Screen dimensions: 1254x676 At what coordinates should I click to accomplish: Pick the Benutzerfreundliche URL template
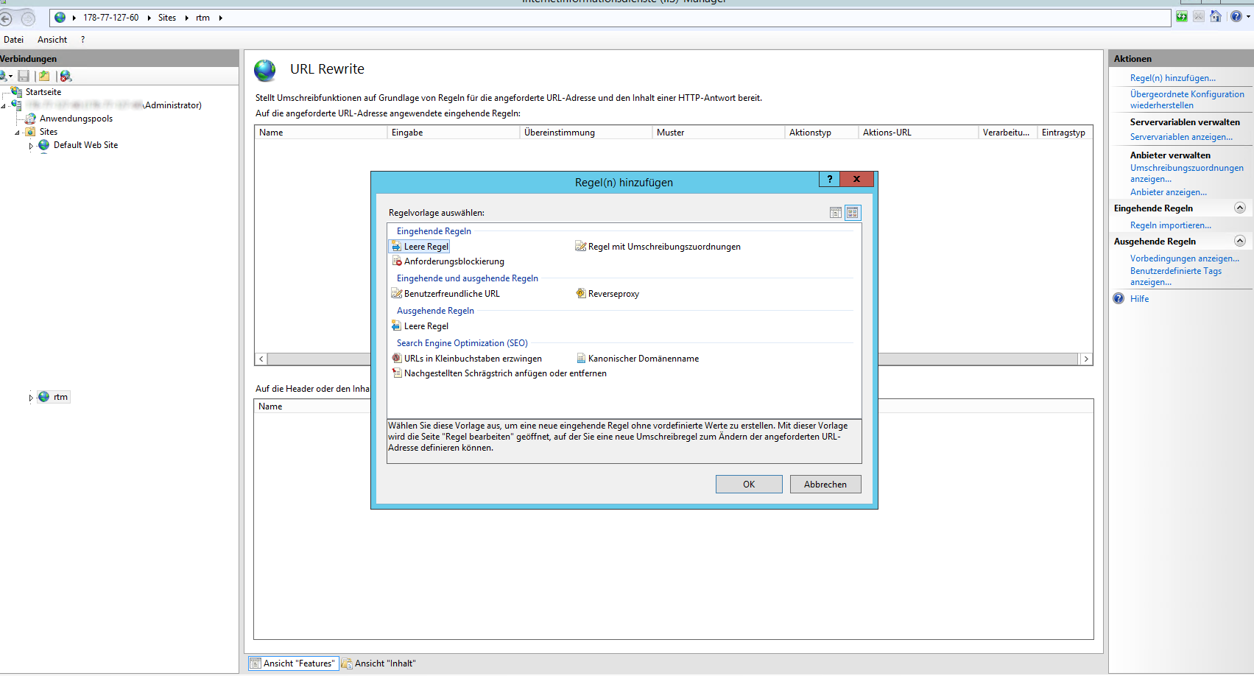451,294
